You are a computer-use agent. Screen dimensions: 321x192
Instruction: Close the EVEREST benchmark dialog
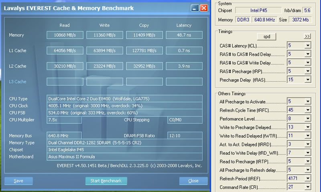click(193, 181)
